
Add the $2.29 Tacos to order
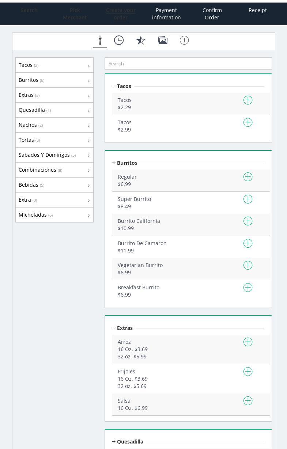pos(248,100)
